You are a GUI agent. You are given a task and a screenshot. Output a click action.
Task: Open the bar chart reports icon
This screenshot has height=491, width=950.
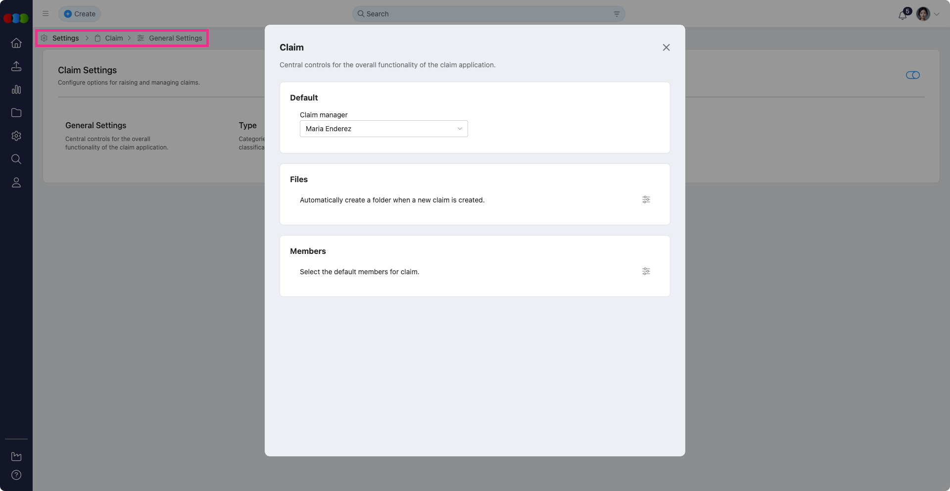click(x=16, y=90)
